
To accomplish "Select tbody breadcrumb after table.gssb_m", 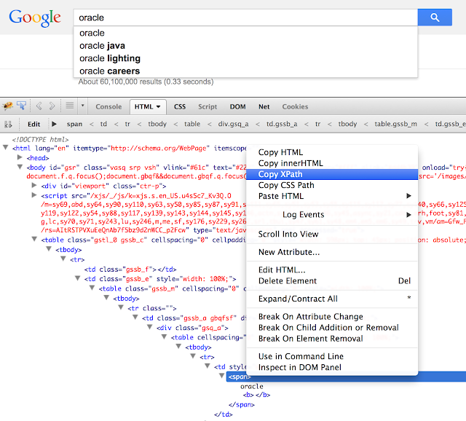I will 347,124.
